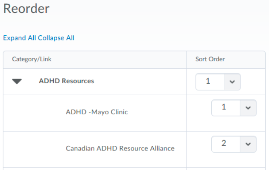The image size is (269, 170).
Task: Click the Collapse All link
Action: point(56,38)
